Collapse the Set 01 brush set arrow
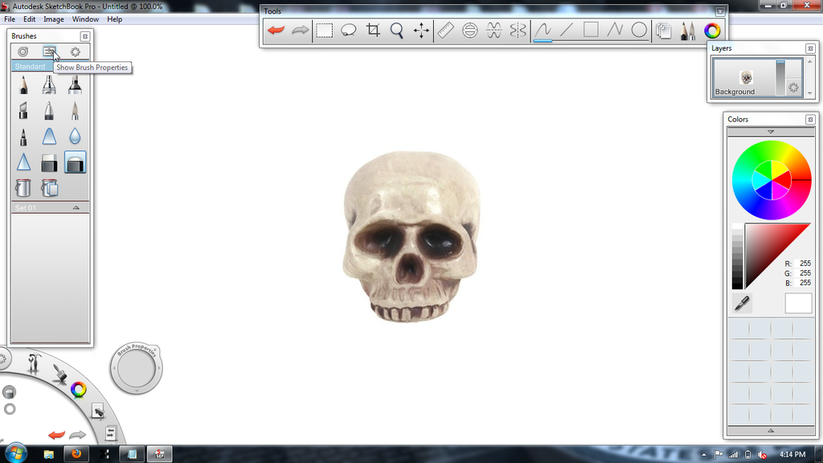Image resolution: width=823 pixels, height=463 pixels. point(76,208)
